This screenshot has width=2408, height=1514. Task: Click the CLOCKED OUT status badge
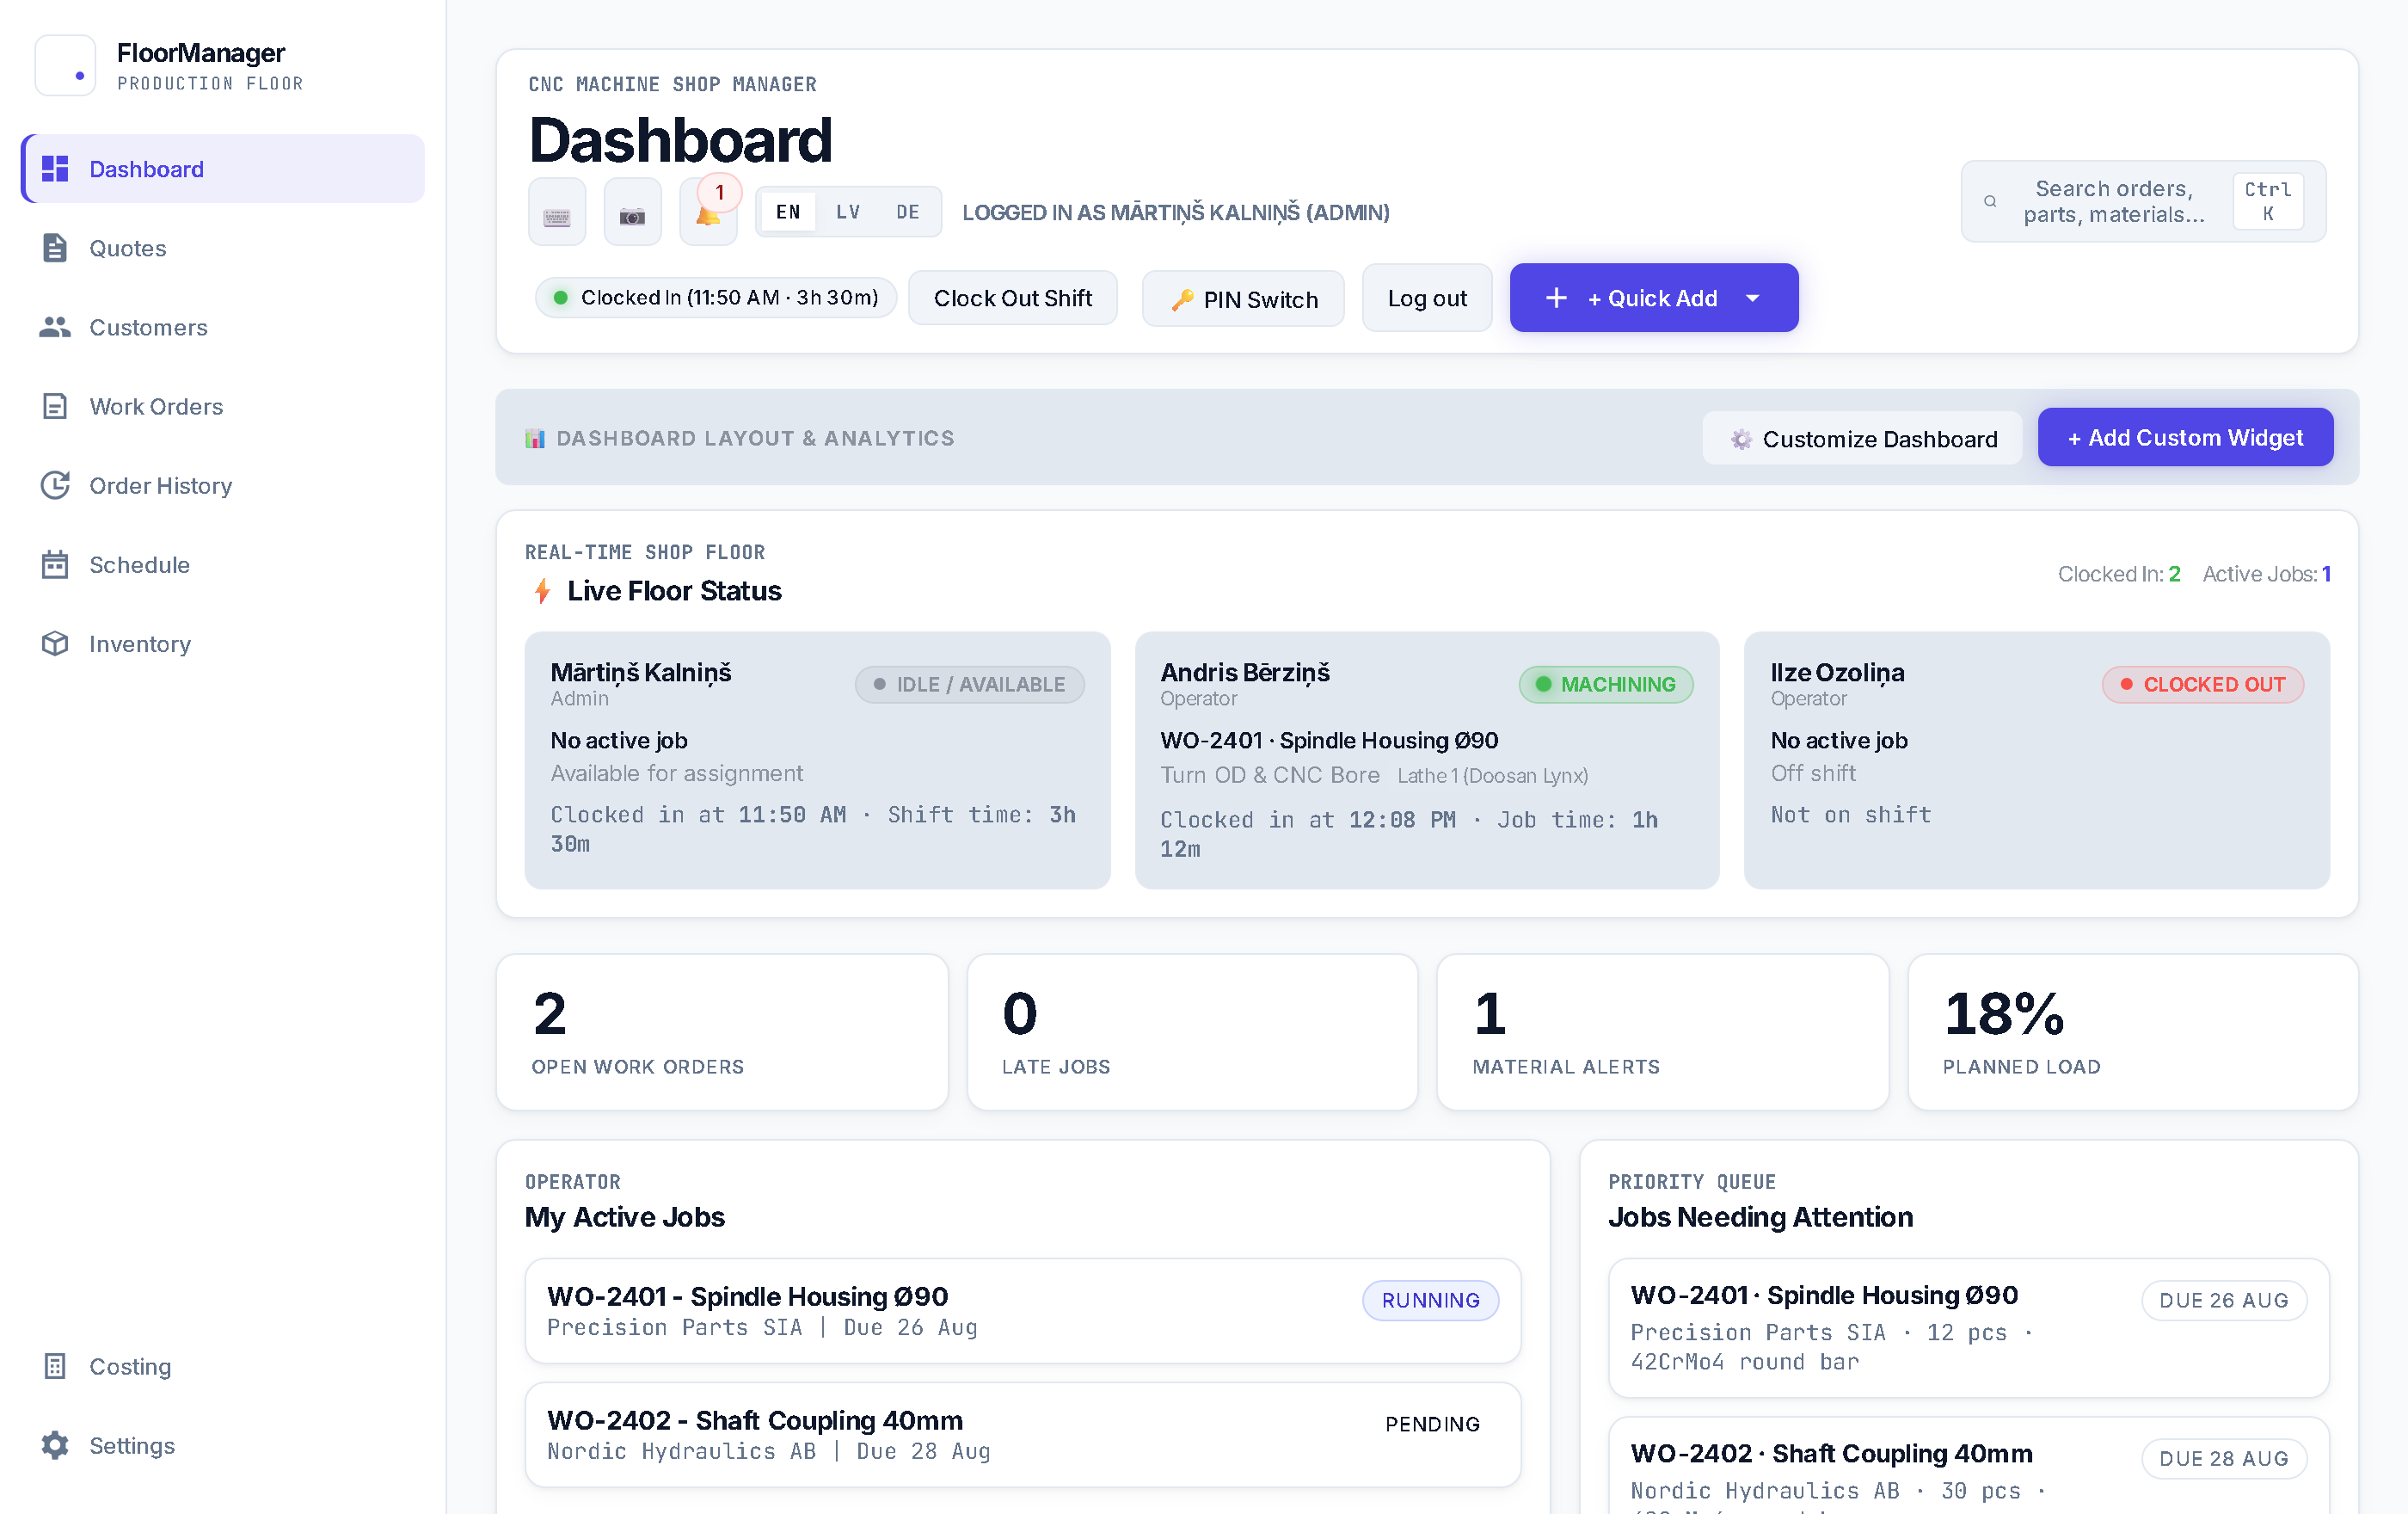[2203, 684]
